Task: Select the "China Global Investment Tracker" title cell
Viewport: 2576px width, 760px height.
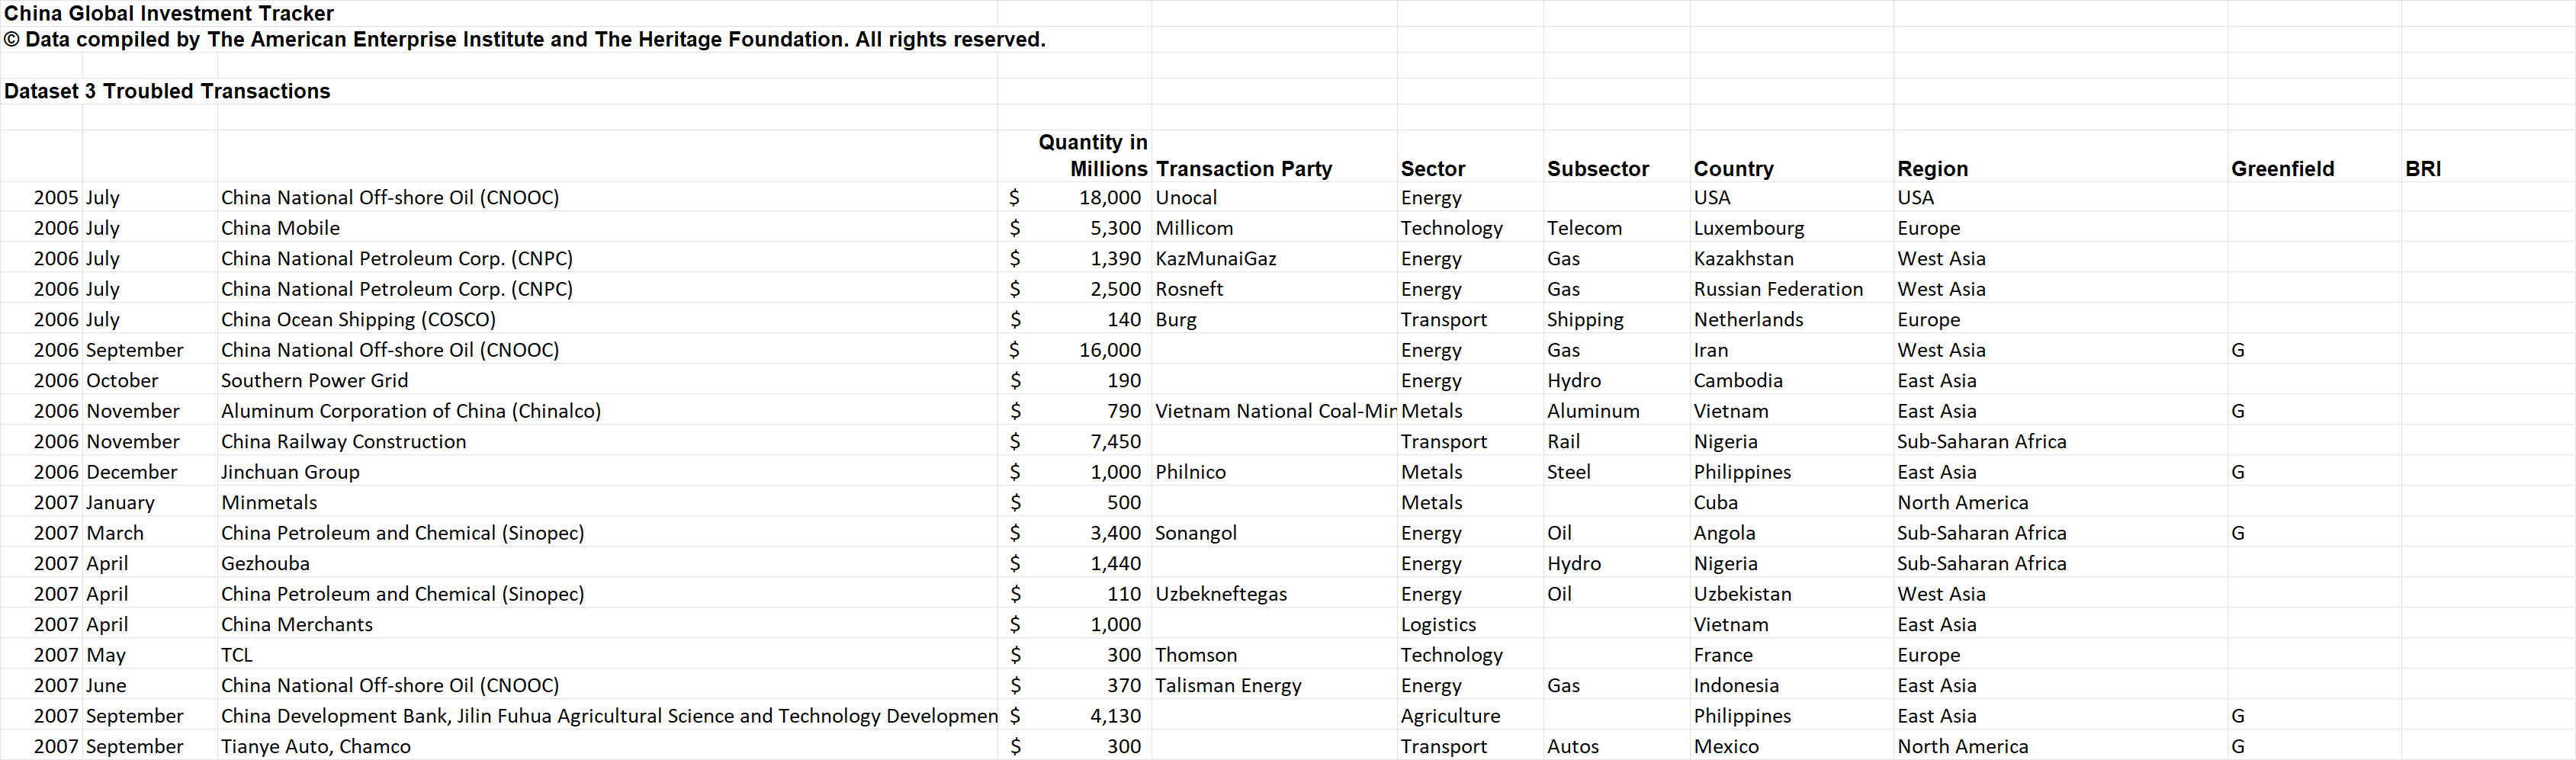Action: coord(169,13)
